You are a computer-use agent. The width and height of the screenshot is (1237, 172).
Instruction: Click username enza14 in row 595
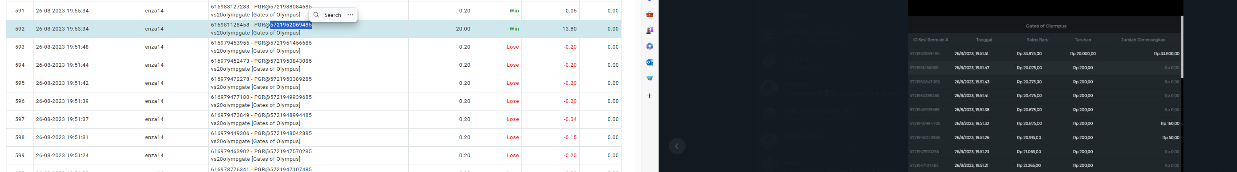coord(154,83)
